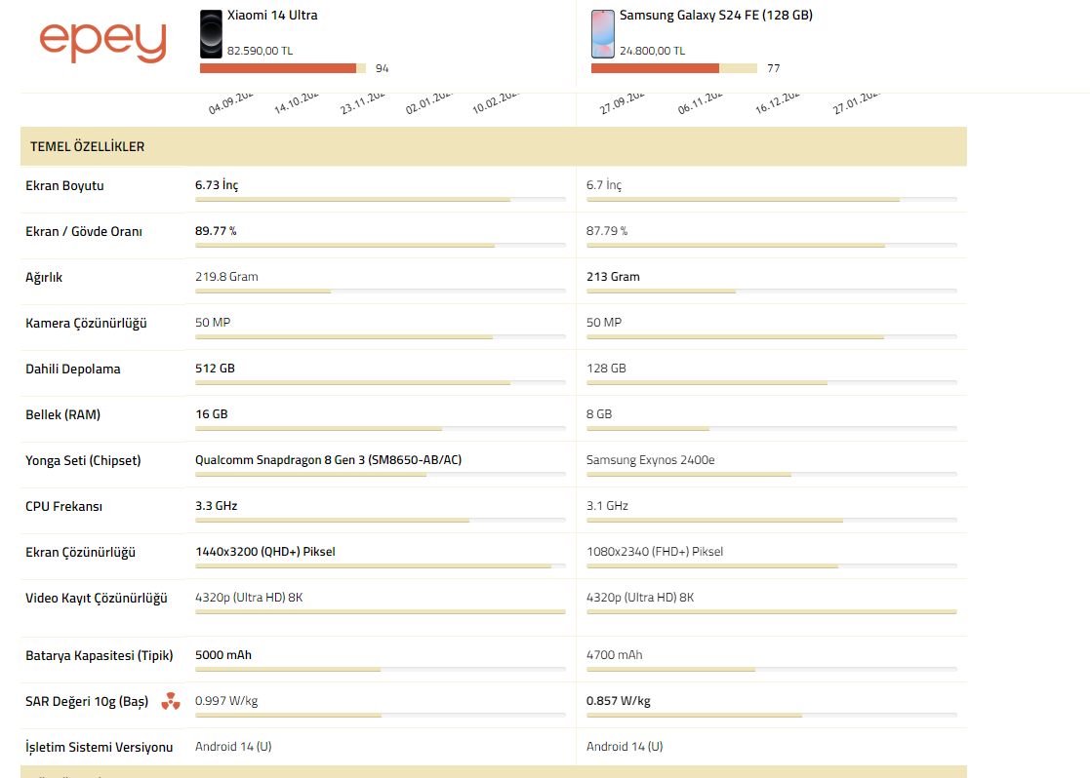Click the Samsung score bar showing 77
The height and width of the screenshot is (778, 1090).
673,68
